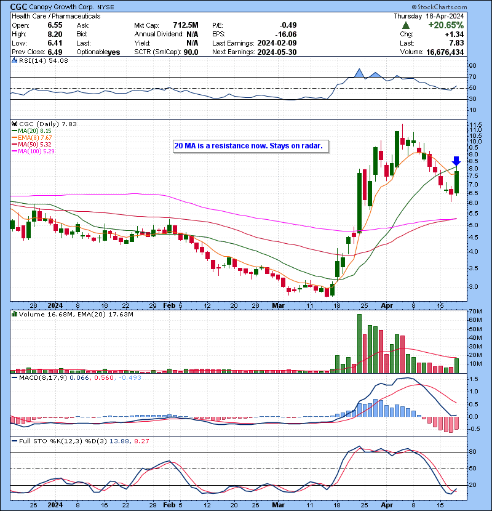Click the NYSE exchange label

106,7
